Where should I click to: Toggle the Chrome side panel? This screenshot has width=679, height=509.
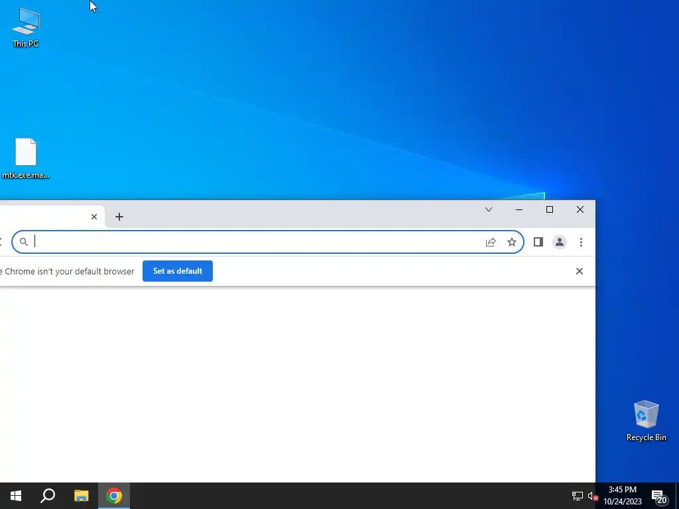pyautogui.click(x=538, y=242)
